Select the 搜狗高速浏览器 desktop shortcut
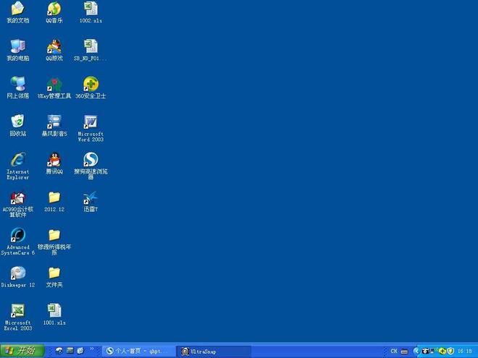Screen dimensions: 478x358 click(91, 166)
